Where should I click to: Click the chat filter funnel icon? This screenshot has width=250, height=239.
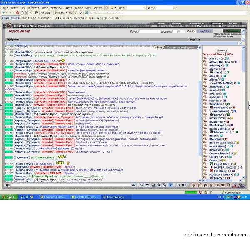[147, 185]
